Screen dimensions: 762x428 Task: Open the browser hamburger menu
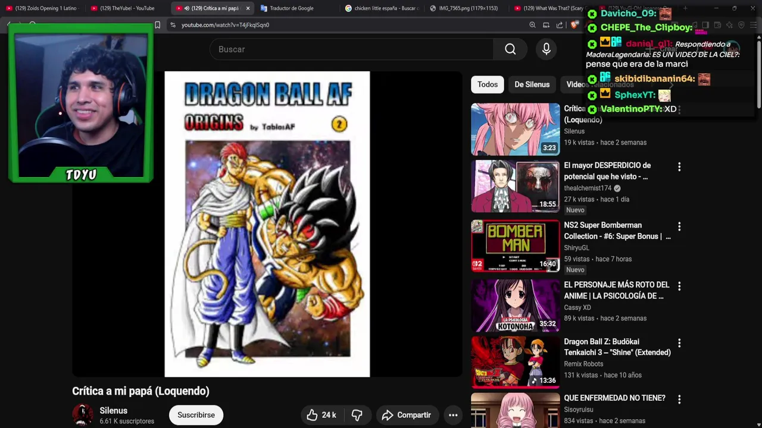tap(753, 25)
